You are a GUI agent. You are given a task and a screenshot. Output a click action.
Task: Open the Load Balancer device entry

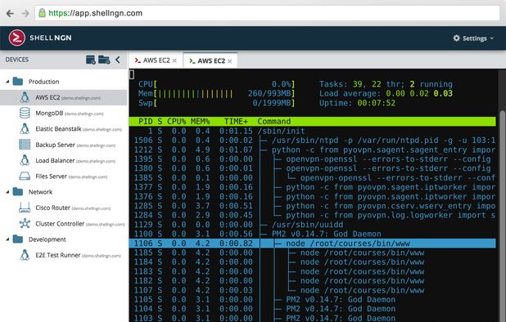(x=64, y=161)
